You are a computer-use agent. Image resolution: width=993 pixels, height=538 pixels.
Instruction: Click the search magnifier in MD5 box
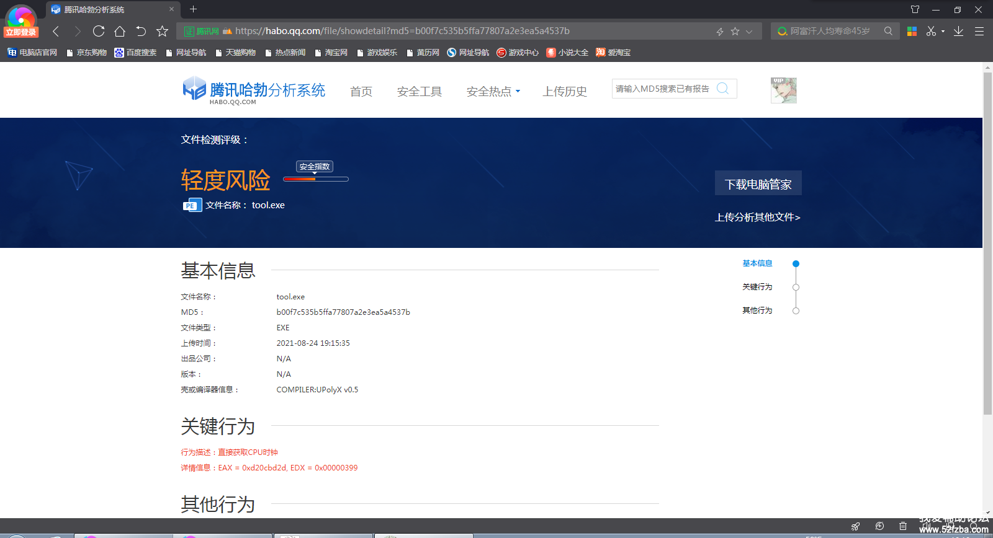722,89
